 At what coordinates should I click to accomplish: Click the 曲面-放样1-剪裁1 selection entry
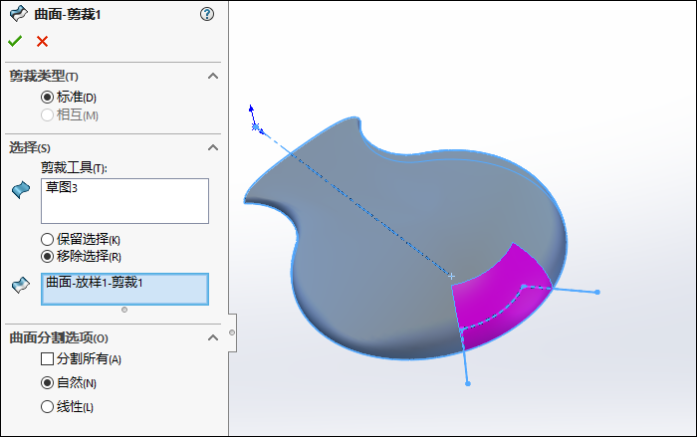[95, 283]
